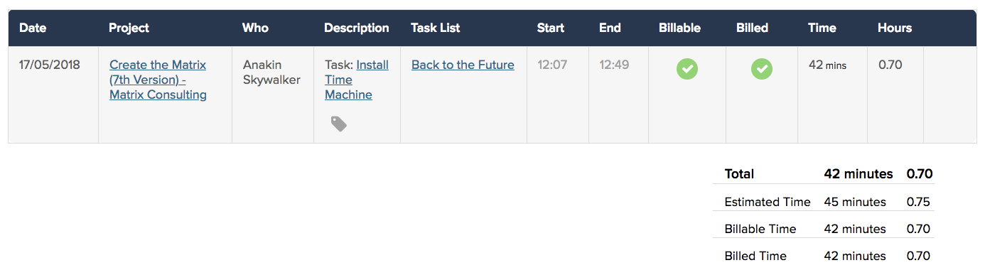The width and height of the screenshot is (985, 275).
Task: Sort by the Time column header
Action: tap(822, 28)
